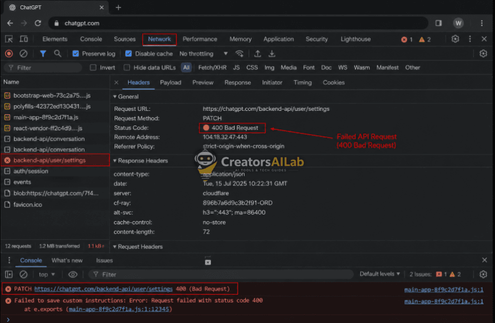Select backend-api/user/settings failed request
The width and height of the screenshot is (495, 323).
[55, 160]
